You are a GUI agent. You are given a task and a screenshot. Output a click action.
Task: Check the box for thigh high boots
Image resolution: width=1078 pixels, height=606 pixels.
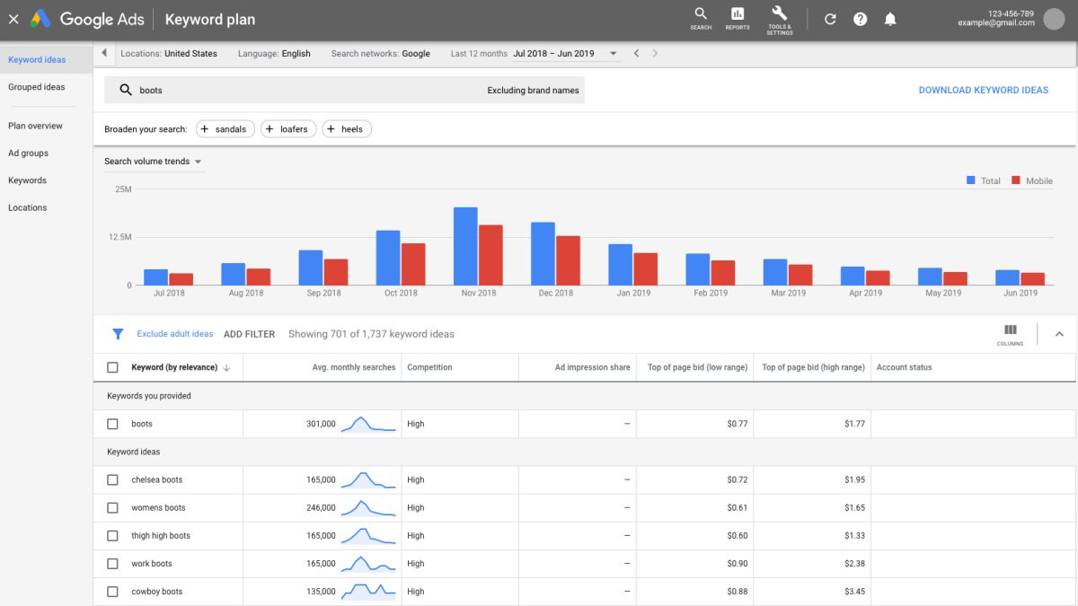(112, 536)
